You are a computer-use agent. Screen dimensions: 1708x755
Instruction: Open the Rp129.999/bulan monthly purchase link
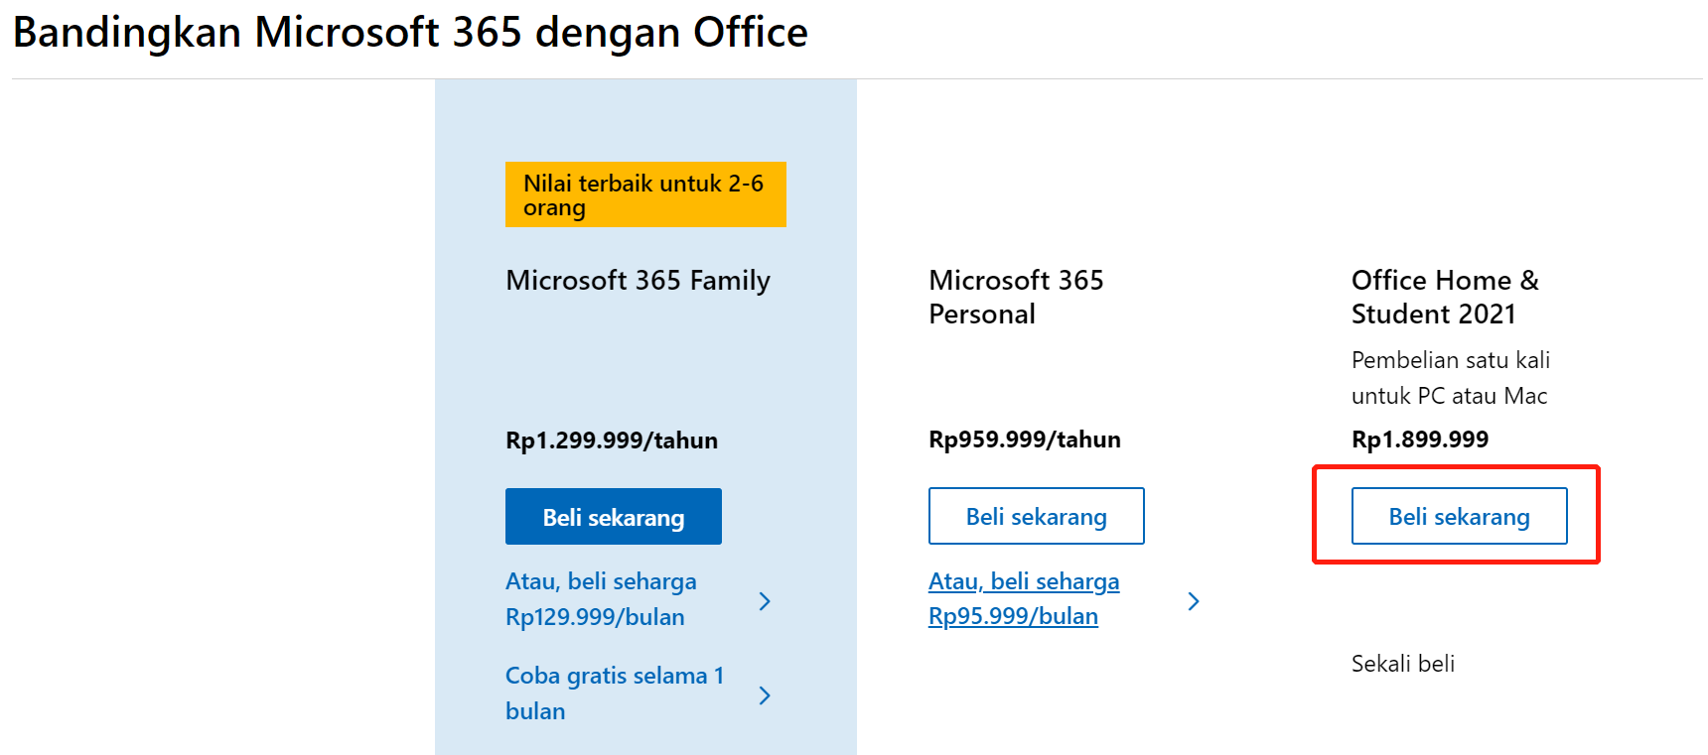pyautogui.click(x=600, y=599)
